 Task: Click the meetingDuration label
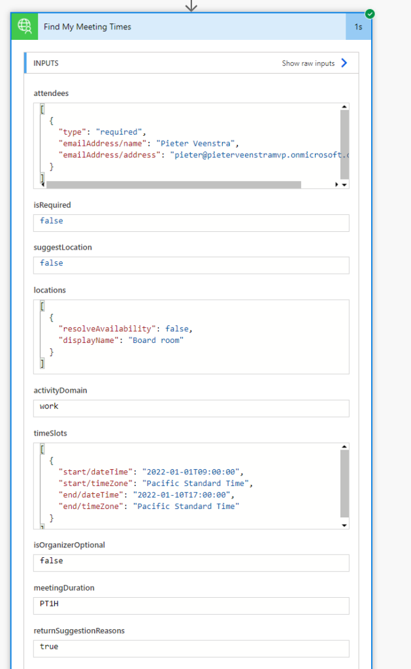point(64,588)
